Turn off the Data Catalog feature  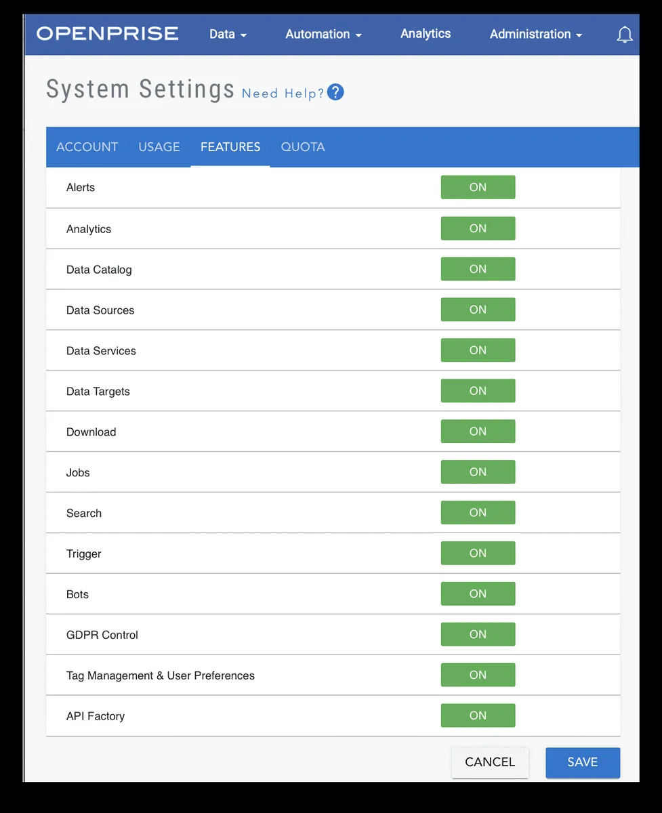point(478,269)
